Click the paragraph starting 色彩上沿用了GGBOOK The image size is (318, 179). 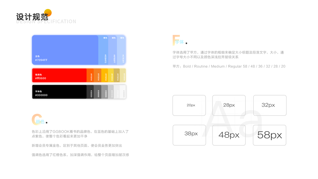click(80, 134)
